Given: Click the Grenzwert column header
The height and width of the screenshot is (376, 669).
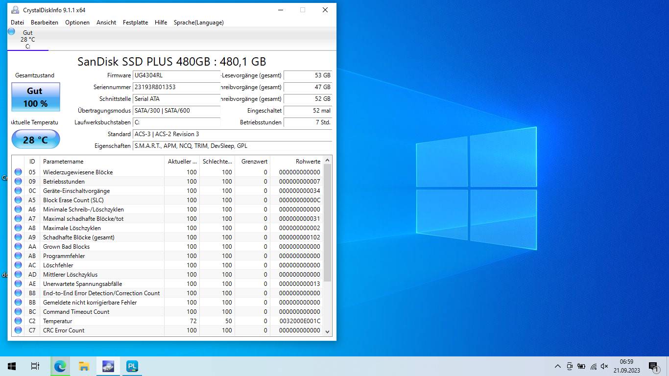Looking at the screenshot, I should click(x=252, y=161).
